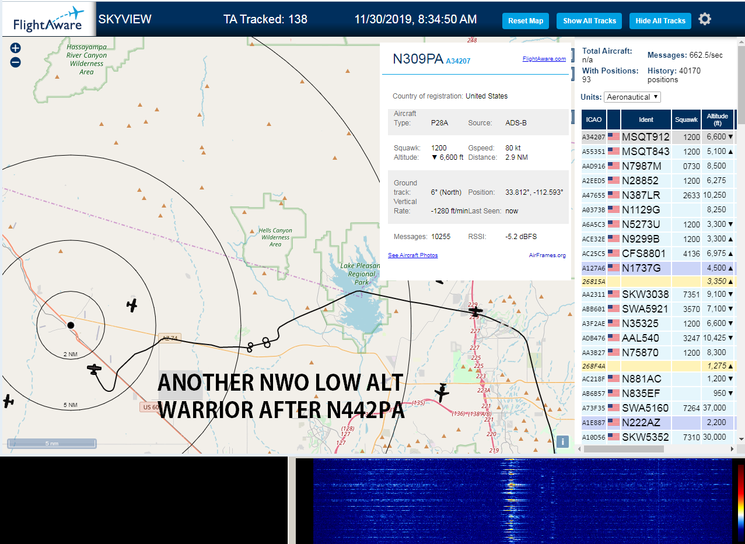Click the SKYVIEW title in header
The height and width of the screenshot is (544, 745).
click(125, 19)
